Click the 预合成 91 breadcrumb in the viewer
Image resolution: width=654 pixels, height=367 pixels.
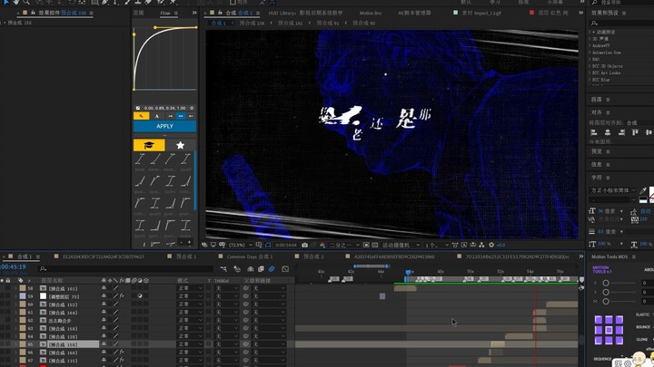tap(327, 23)
